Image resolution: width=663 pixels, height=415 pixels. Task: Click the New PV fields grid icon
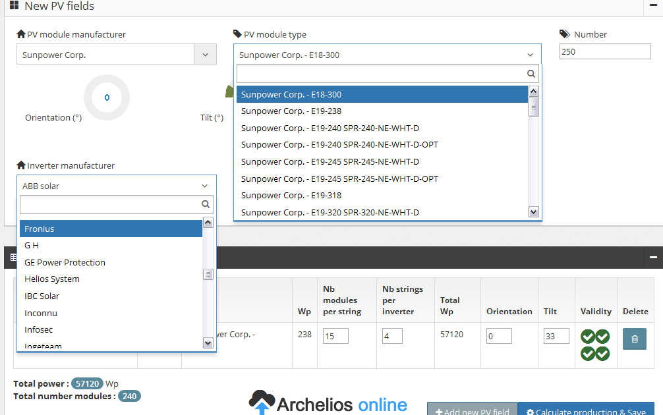click(14, 5)
